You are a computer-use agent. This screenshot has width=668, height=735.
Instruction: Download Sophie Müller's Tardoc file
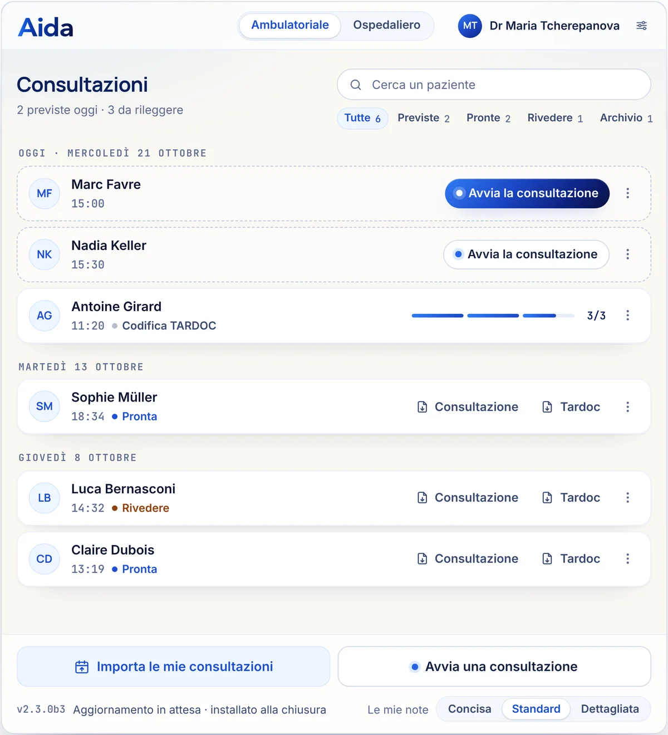[x=571, y=407]
